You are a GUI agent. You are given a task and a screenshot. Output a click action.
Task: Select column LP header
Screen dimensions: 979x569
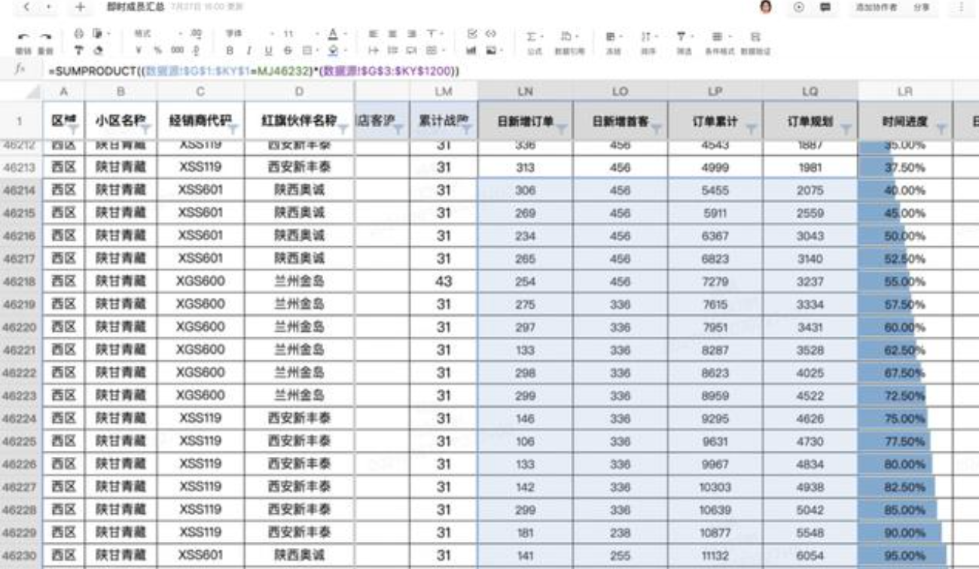715,91
